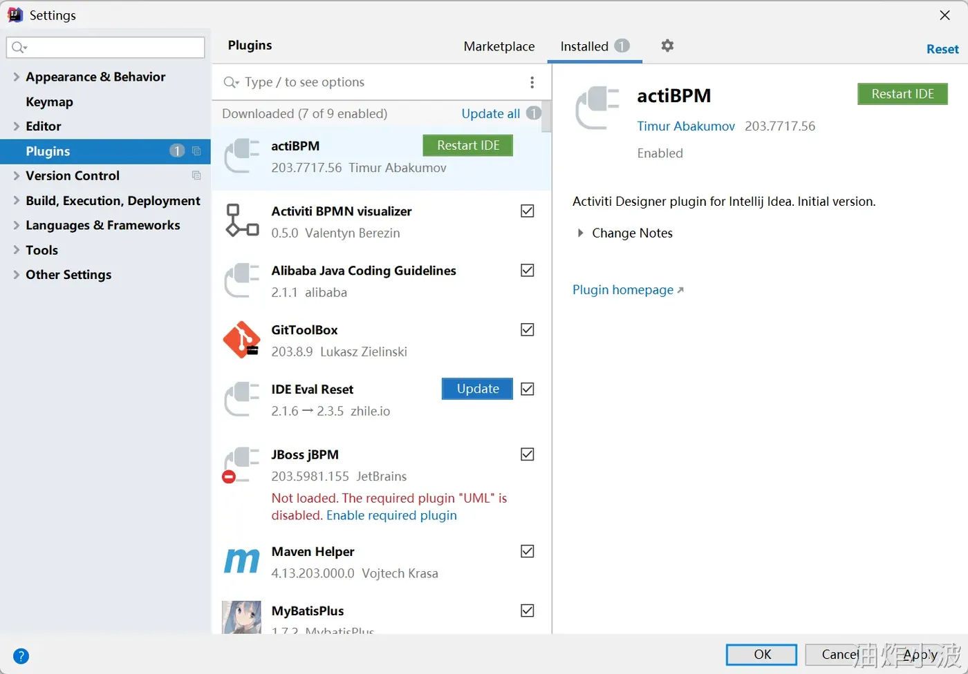
Task: Click the help question mark icon
Action: pos(21,656)
